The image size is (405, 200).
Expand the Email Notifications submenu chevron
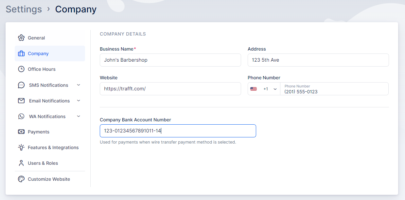(x=79, y=101)
